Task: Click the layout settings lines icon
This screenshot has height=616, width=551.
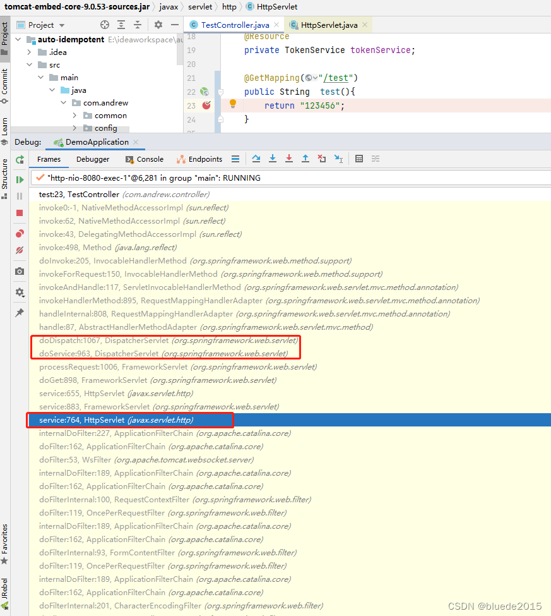Action: (x=235, y=159)
